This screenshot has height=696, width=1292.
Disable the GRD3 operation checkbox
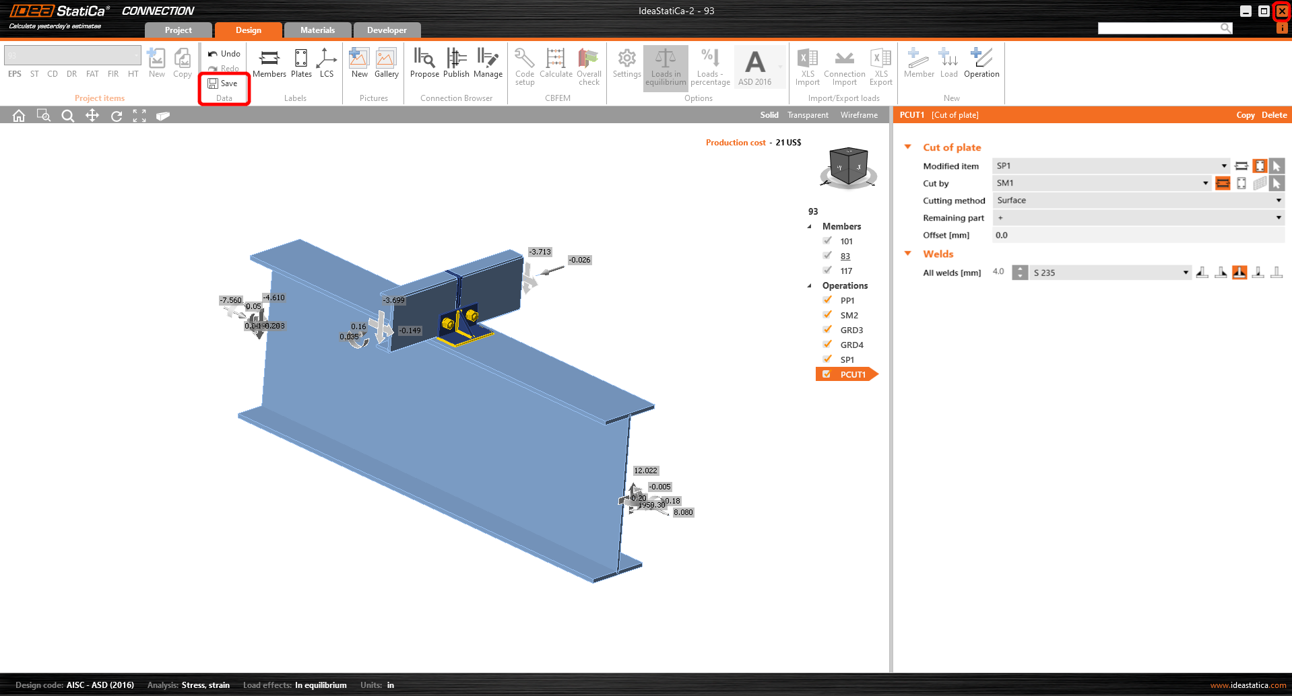click(827, 329)
